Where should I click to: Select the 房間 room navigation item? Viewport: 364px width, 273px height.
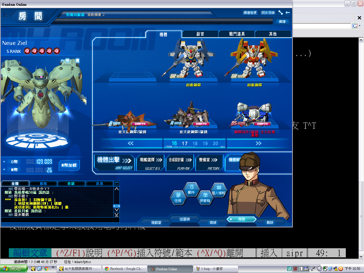(x=241, y=219)
